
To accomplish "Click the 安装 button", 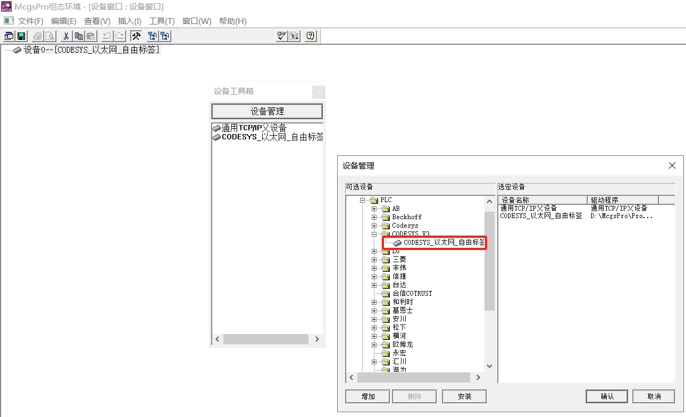I will [464, 396].
